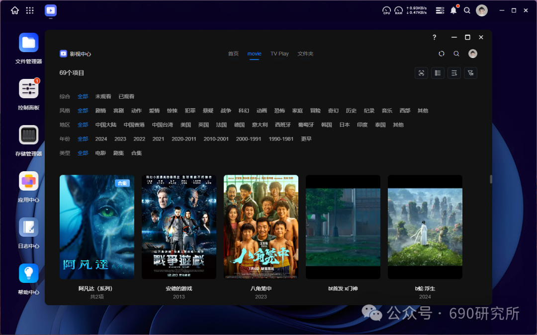Switch to the TV Play tab
Screen dimensions: 537x335
279,54
